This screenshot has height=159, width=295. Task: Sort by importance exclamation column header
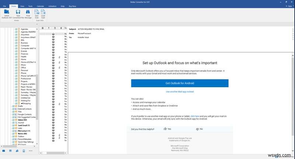(x=49, y=28)
